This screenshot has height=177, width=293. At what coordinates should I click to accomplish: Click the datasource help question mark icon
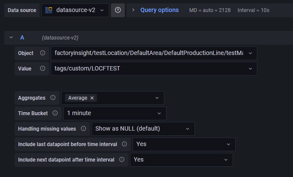pos(118,10)
